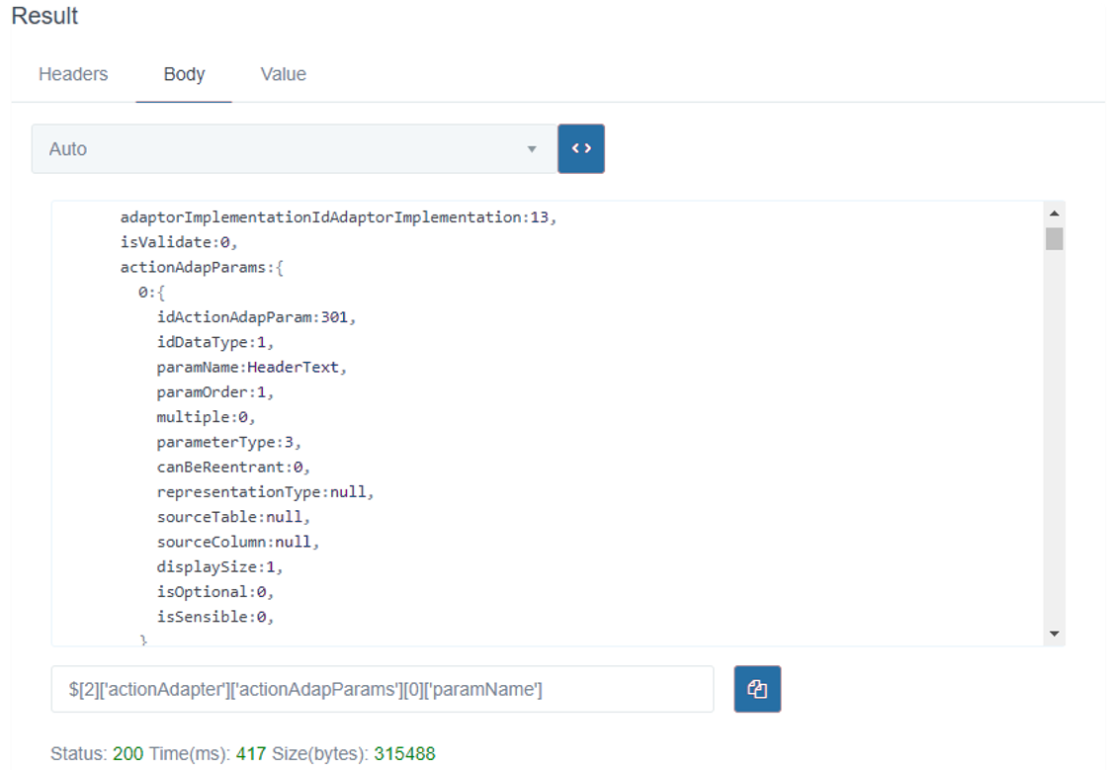Select the adaptorImplementationIdAdaptorImplementation:13 line
This screenshot has width=1114, height=770.
tap(338, 217)
